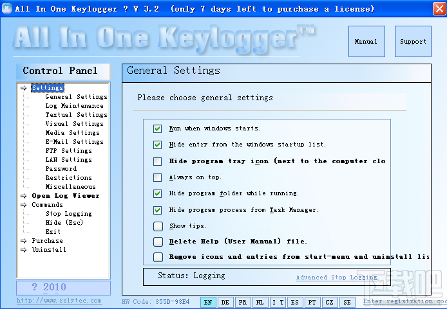Enable the Show tips checkbox
Screen dimensions: 447x309
click(158, 226)
